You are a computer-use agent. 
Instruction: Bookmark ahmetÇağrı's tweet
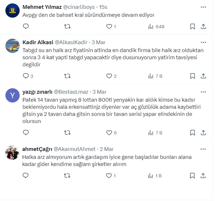click(192, 176)
